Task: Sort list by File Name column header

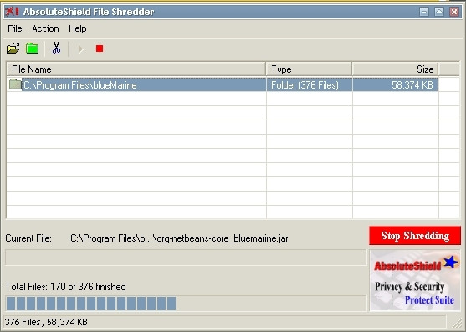Action: [x=136, y=69]
